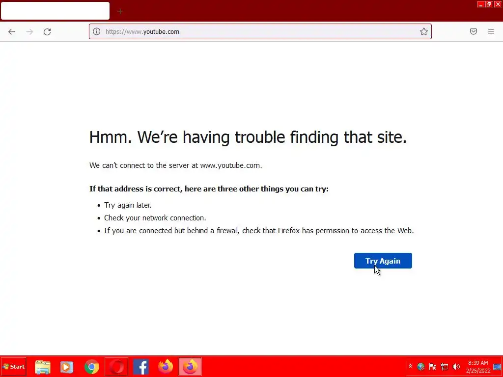The width and height of the screenshot is (503, 377).
Task: Switch to the active Firefox taskbar window
Action: tap(190, 366)
